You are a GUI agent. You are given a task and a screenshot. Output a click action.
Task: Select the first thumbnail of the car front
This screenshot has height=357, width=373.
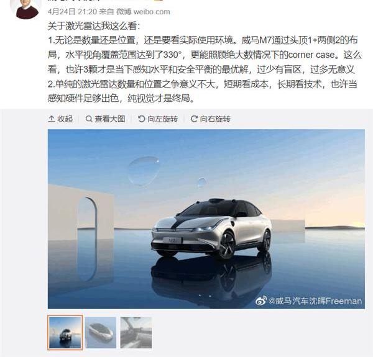tap(65, 333)
